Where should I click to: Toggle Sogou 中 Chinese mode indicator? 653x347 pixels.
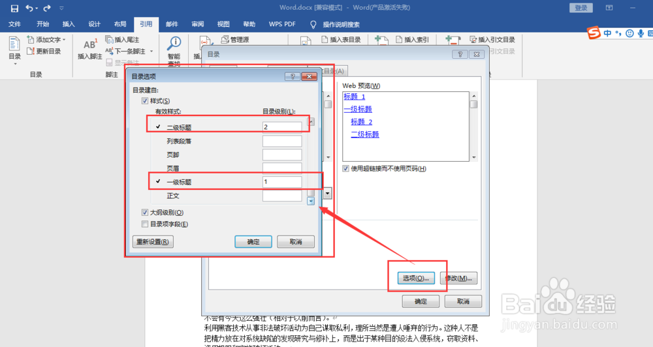coord(607,33)
